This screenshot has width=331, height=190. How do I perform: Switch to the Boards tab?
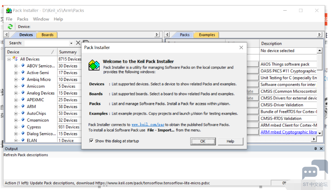(x=47, y=35)
